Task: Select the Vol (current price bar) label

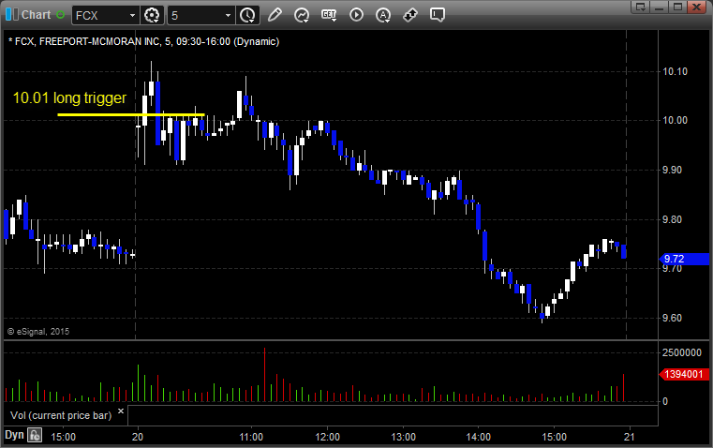Action: pos(61,415)
